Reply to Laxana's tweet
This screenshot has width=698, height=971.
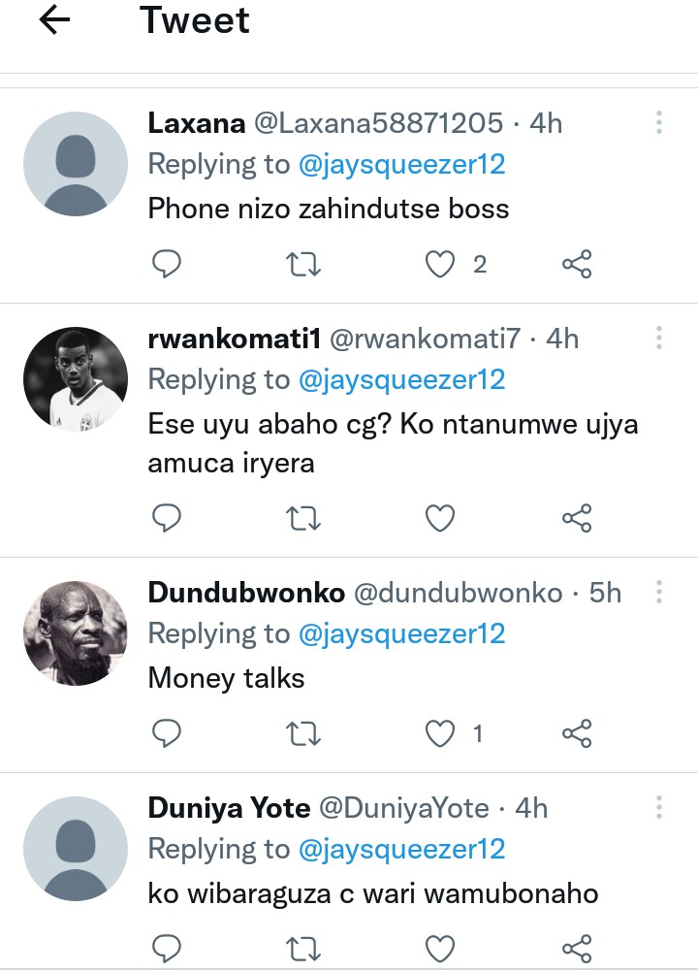168,263
